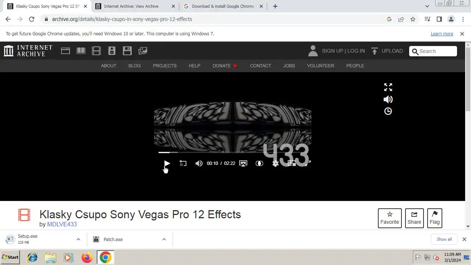
Task: Click SIGN UP | LOG IN
Action: [x=343, y=51]
